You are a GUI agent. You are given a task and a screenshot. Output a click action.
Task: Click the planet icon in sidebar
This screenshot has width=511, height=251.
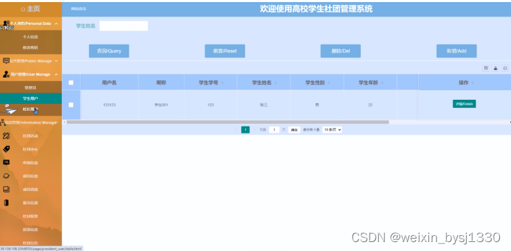point(6,176)
